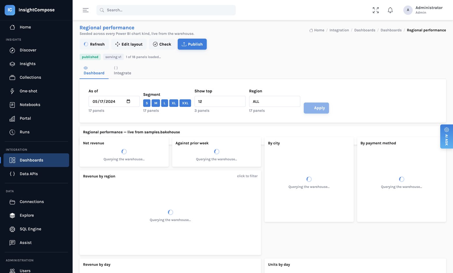Follow the Integration breadcrumb link
This screenshot has height=273, width=453.
(x=339, y=30)
